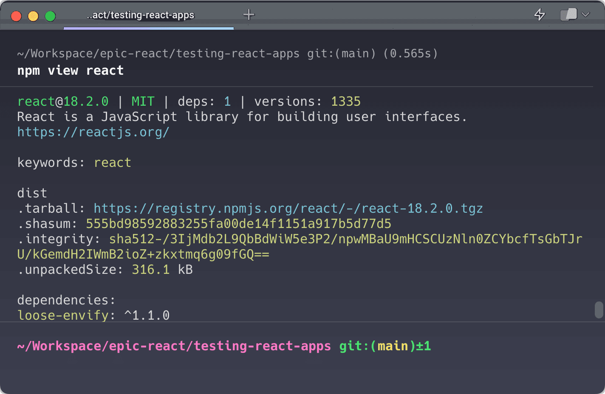Click the lightning bolt icon in title bar
This screenshot has width=605, height=394.
(x=540, y=14)
